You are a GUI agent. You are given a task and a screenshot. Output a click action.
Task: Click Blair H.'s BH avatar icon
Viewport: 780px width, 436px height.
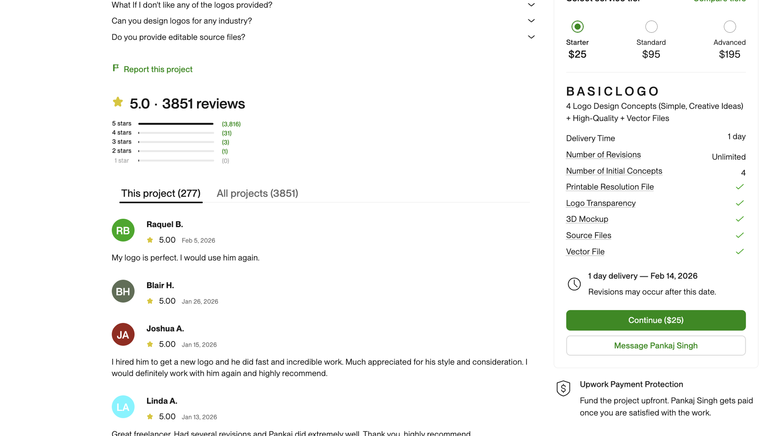pos(123,291)
